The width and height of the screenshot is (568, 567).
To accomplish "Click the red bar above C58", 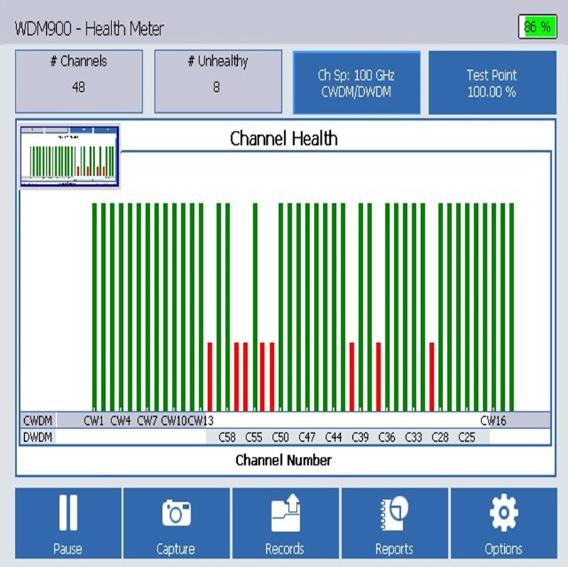I will click(236, 377).
